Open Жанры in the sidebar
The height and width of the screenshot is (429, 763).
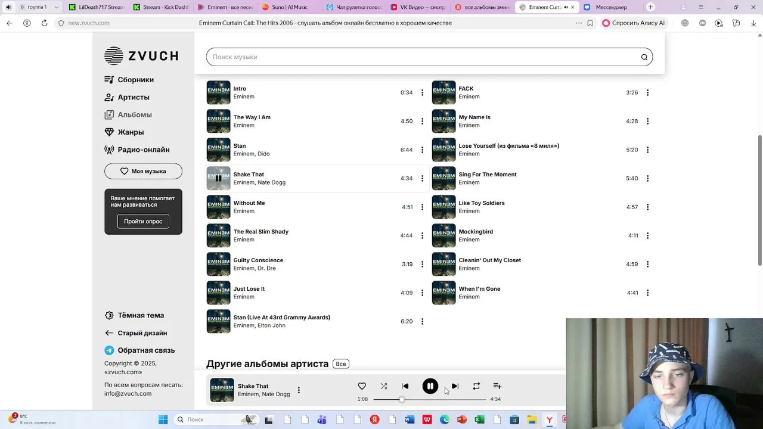pyautogui.click(x=124, y=132)
